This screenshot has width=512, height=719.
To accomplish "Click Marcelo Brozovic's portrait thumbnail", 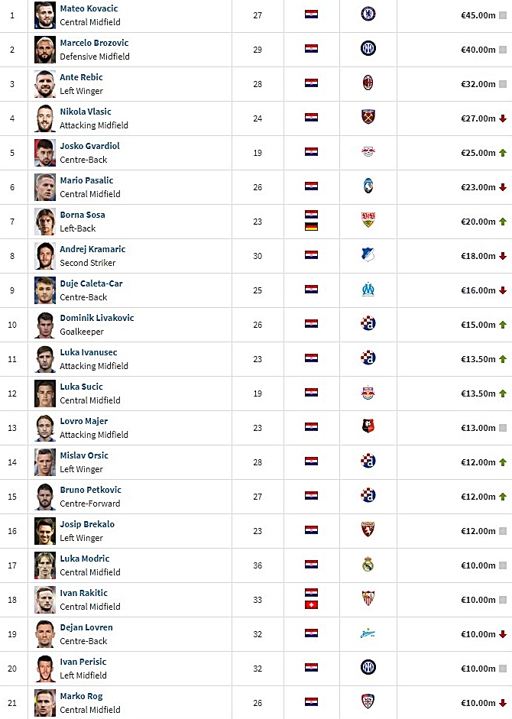I will (45, 50).
